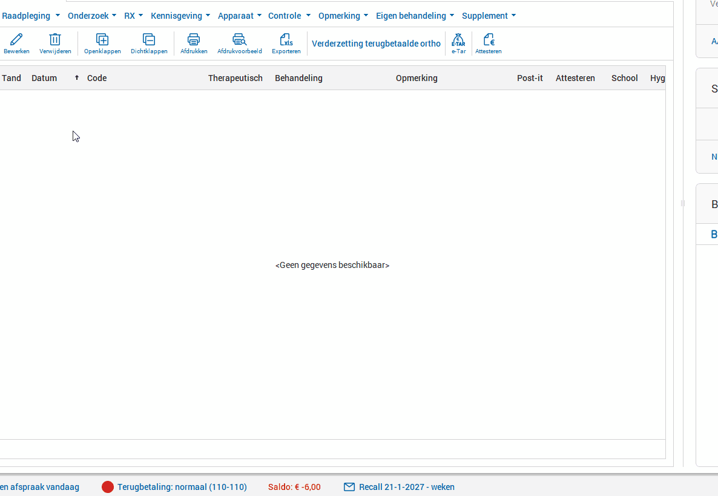Click the afspraak vandaag status text
Screen dimensions: 718x496
point(40,487)
